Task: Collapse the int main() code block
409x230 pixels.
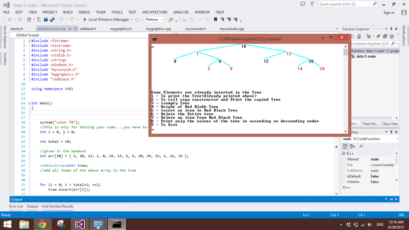Action: pyautogui.click(x=29, y=104)
